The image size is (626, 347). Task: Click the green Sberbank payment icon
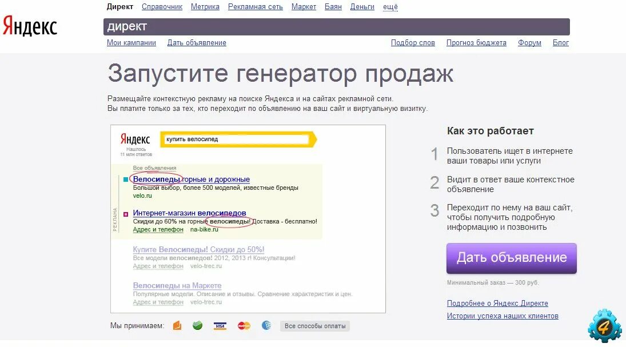(198, 325)
